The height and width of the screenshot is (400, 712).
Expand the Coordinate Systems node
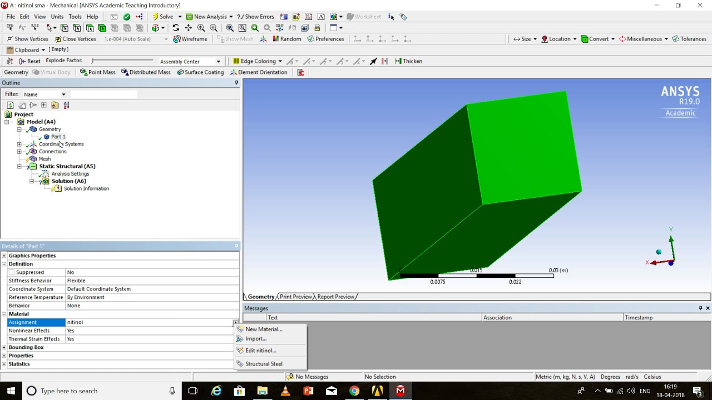click(19, 144)
